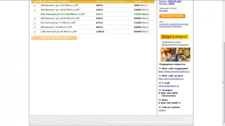Open the automatic balance top-up settings link
The width and height of the screenshot is (225, 126).
pos(174,25)
